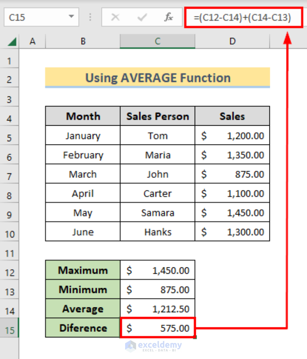Select the 'February' cell

(83, 154)
